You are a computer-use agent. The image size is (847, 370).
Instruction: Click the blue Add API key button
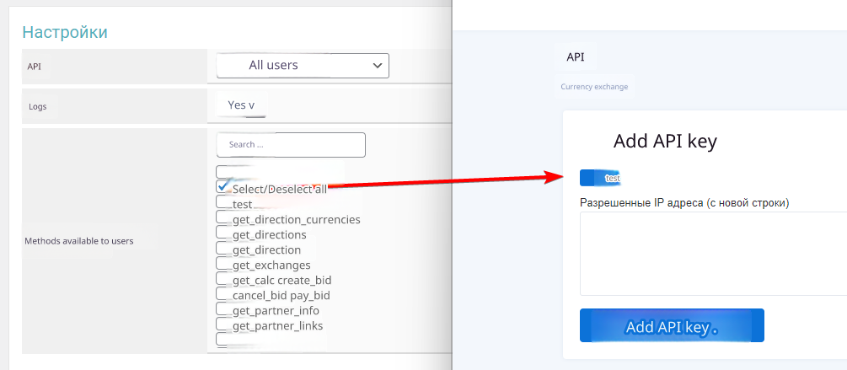point(671,326)
